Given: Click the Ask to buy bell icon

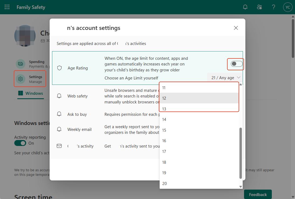Looking at the screenshot, I should 59,114.
